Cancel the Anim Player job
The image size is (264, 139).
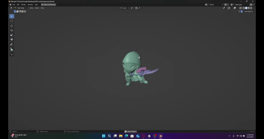[x=126, y=132]
